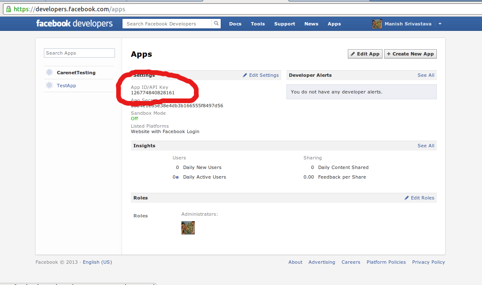
Task: Open the News menu
Action: point(311,24)
